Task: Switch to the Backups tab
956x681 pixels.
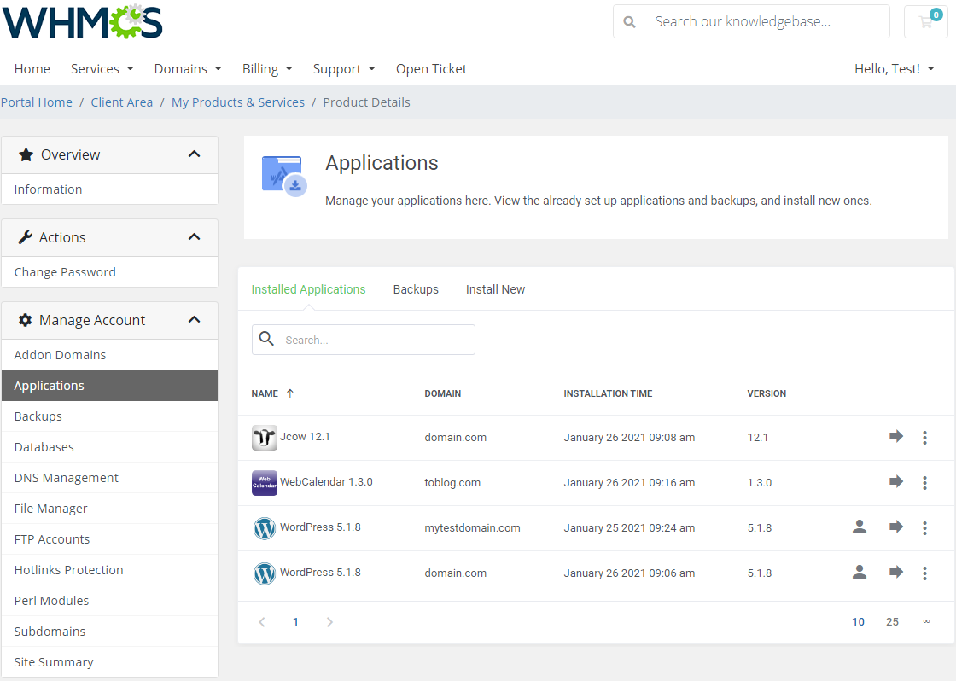Action: [x=416, y=289]
